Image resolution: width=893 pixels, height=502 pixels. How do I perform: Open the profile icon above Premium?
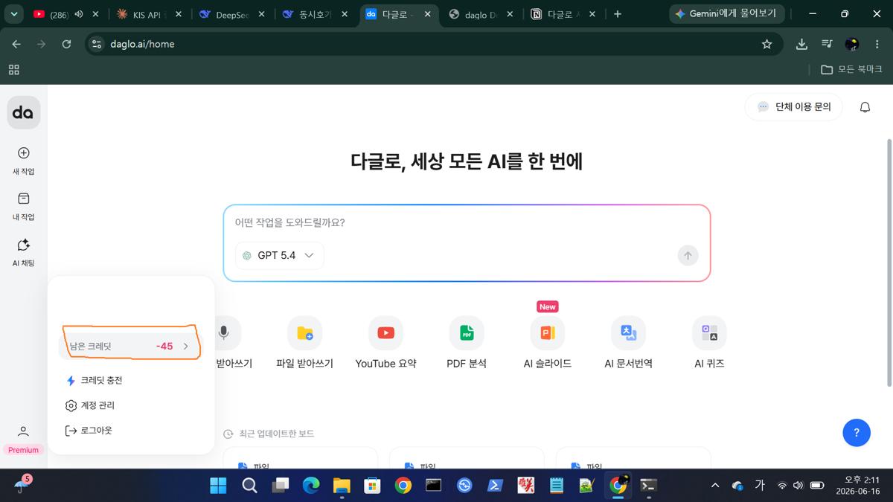coord(23,431)
